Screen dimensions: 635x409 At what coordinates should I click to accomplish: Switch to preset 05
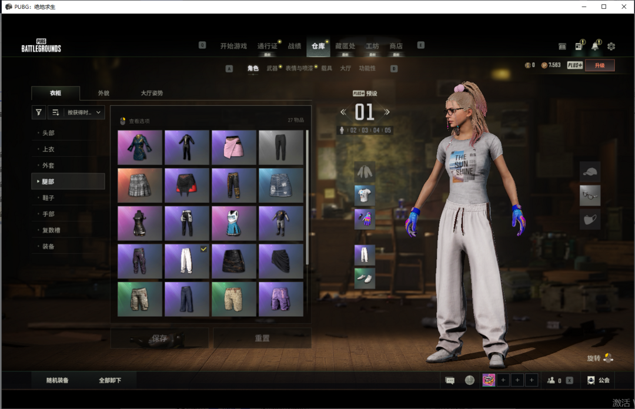point(387,130)
